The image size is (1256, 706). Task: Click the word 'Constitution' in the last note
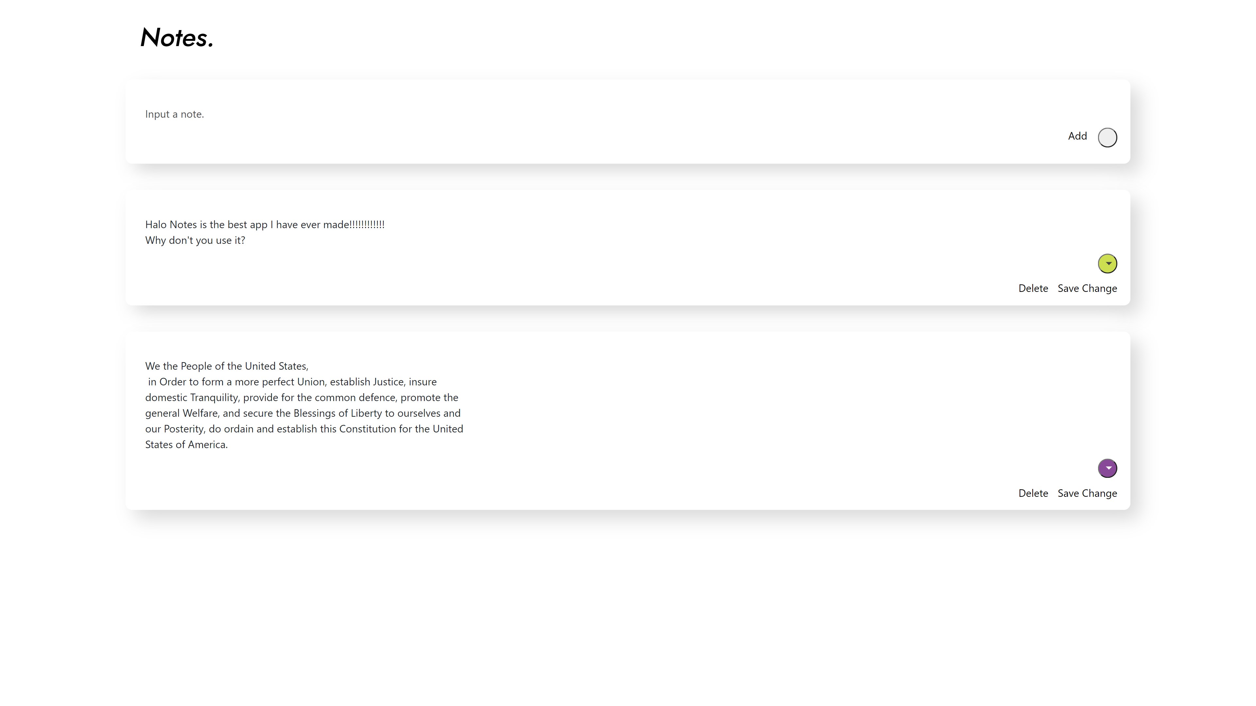(367, 429)
